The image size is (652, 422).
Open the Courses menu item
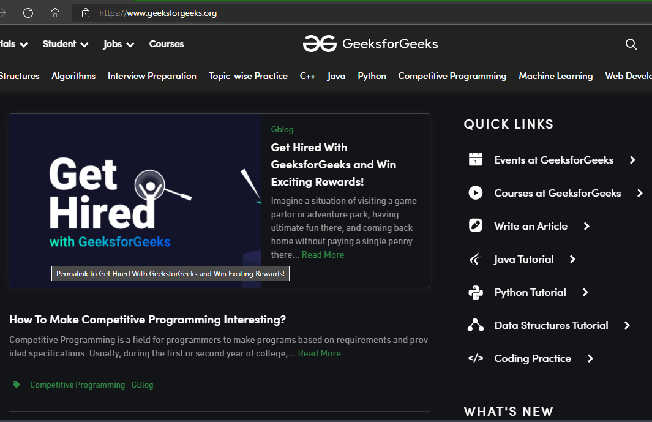point(167,43)
